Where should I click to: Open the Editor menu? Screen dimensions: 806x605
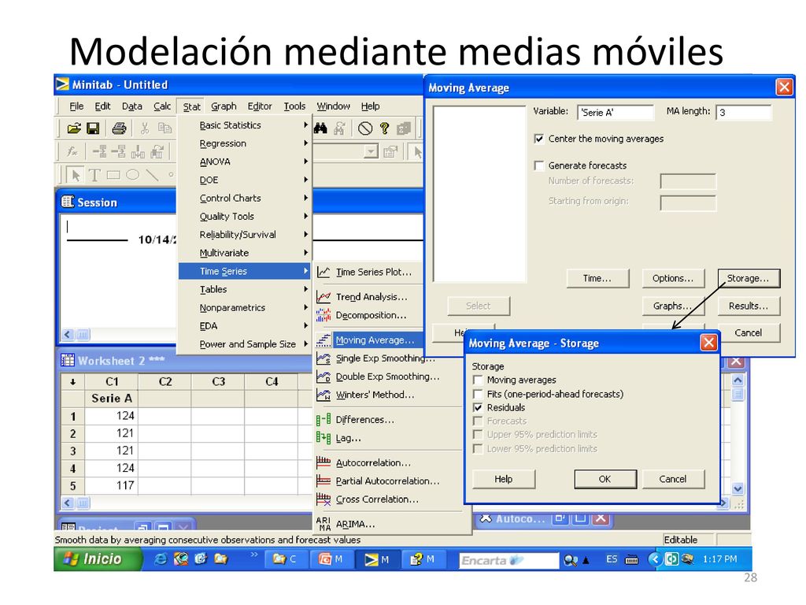click(260, 106)
